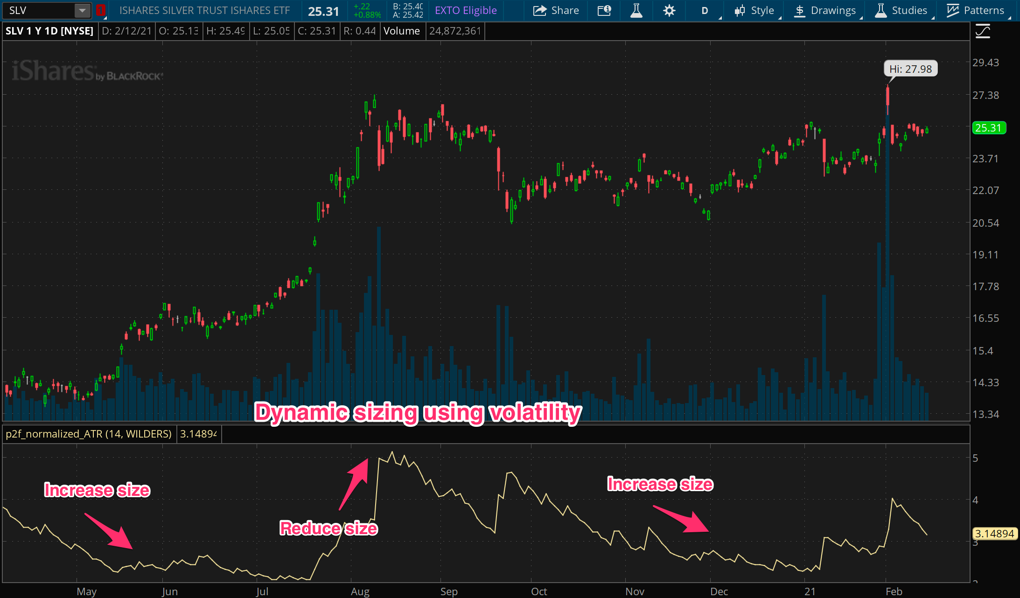Click the low value L: 25.05
The image size is (1020, 598).
click(271, 31)
